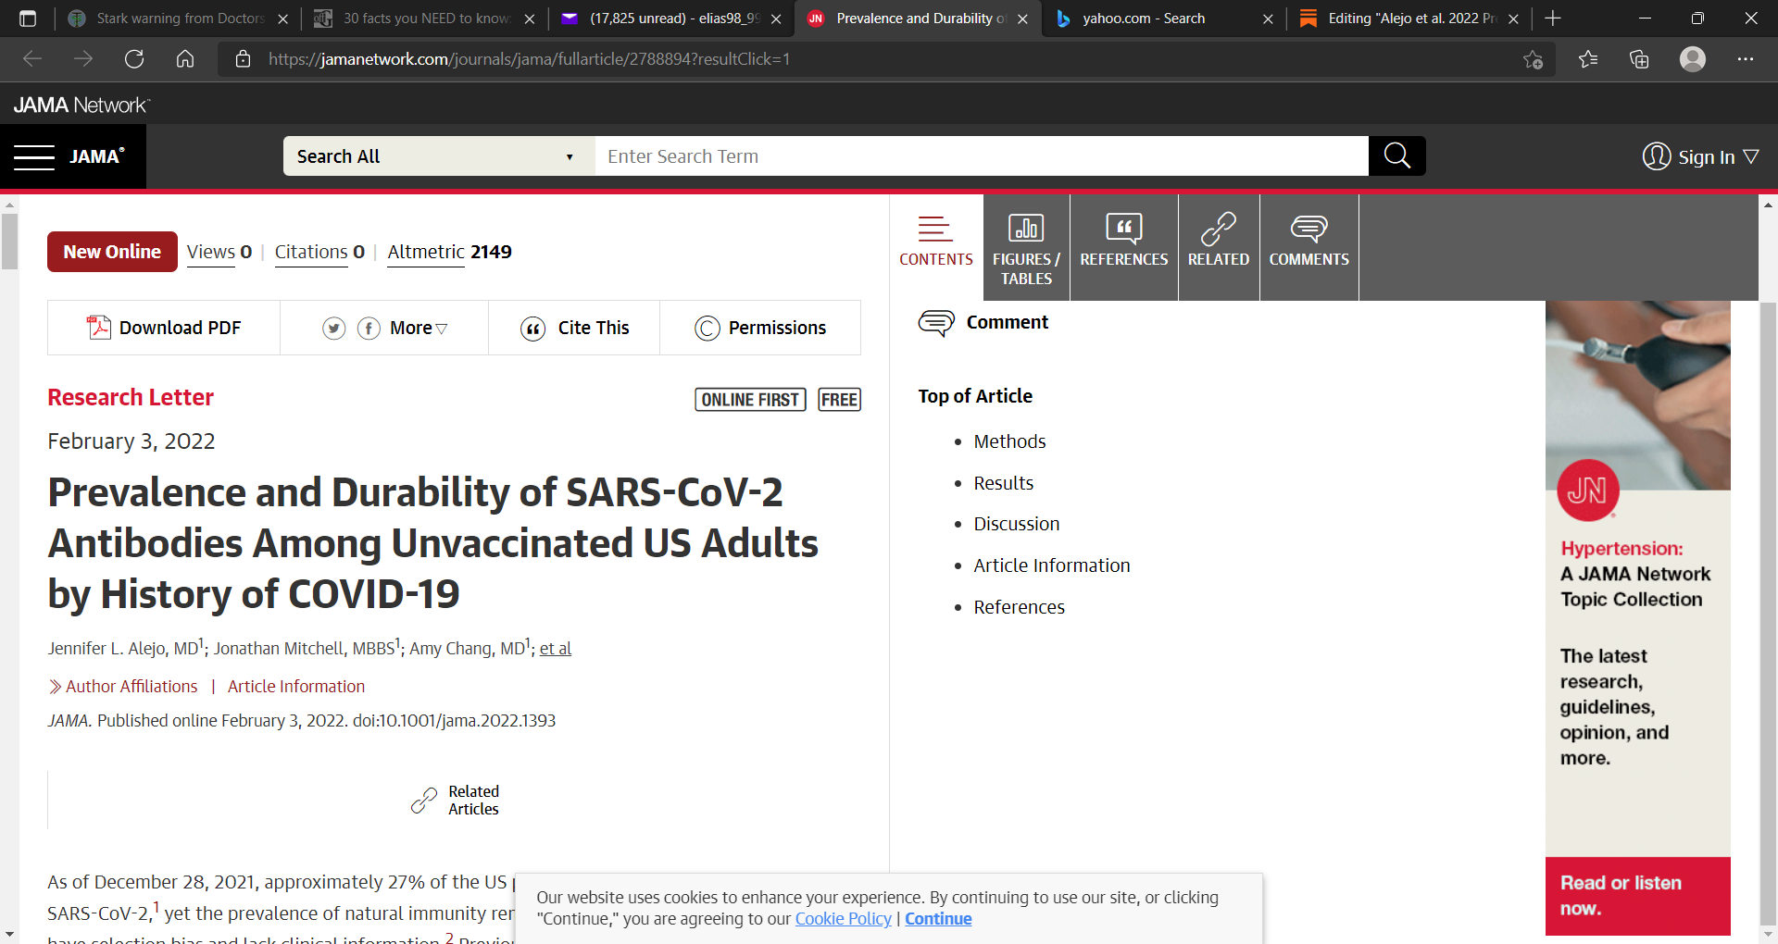This screenshot has height=944, width=1778.
Task: Jump to Article Information in contents list
Action: click(1051, 565)
